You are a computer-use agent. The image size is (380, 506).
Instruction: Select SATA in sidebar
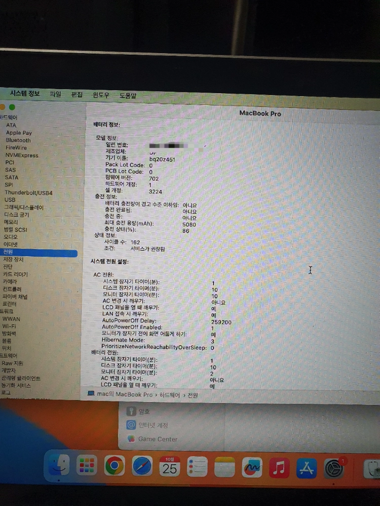pos(12,177)
